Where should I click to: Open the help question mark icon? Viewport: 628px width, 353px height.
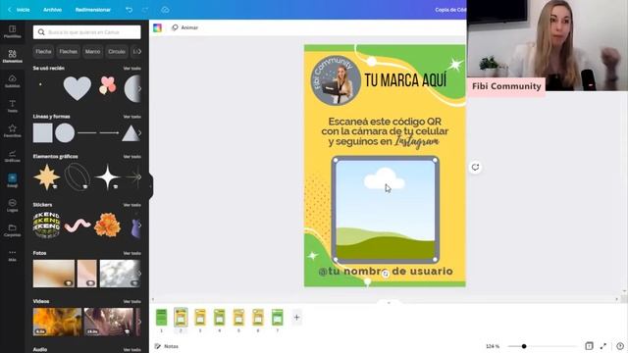(620, 346)
